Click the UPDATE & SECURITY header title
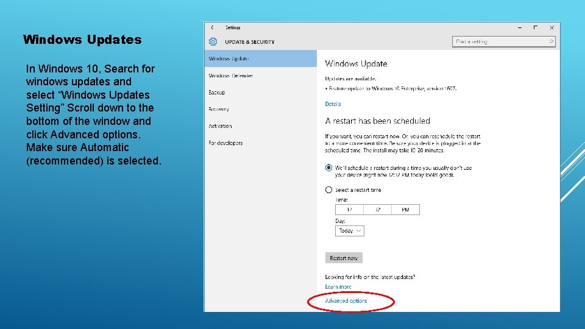 pyautogui.click(x=250, y=42)
